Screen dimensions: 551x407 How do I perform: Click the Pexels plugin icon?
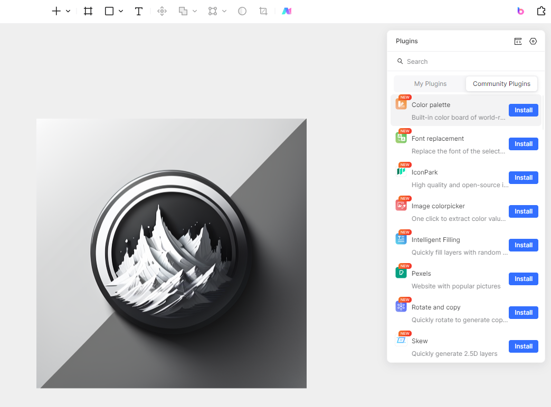401,273
